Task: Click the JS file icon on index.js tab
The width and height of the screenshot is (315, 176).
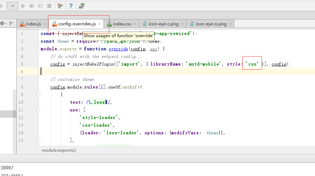Action: tap(22, 24)
